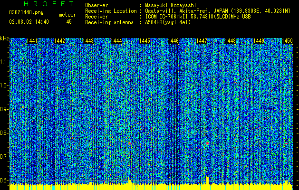Click the 1445 time marker
This screenshot has width=299, height=190.
click(145, 41)
